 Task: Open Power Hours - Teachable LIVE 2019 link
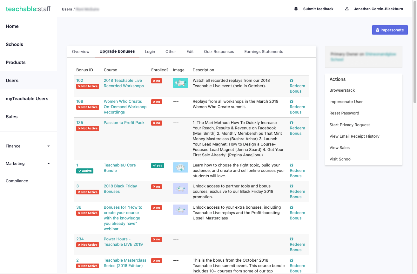click(123, 242)
